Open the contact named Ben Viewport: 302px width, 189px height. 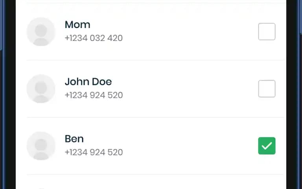pyautogui.click(x=74, y=139)
